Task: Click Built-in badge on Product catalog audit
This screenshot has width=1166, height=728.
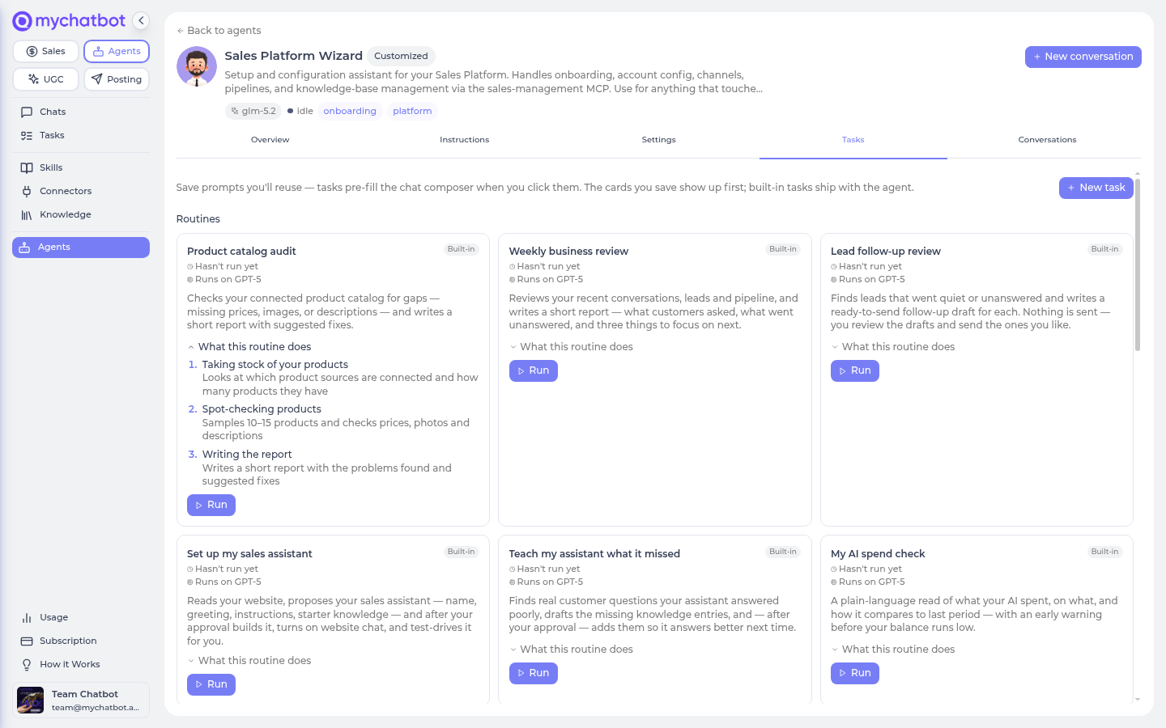Action: pyautogui.click(x=462, y=249)
